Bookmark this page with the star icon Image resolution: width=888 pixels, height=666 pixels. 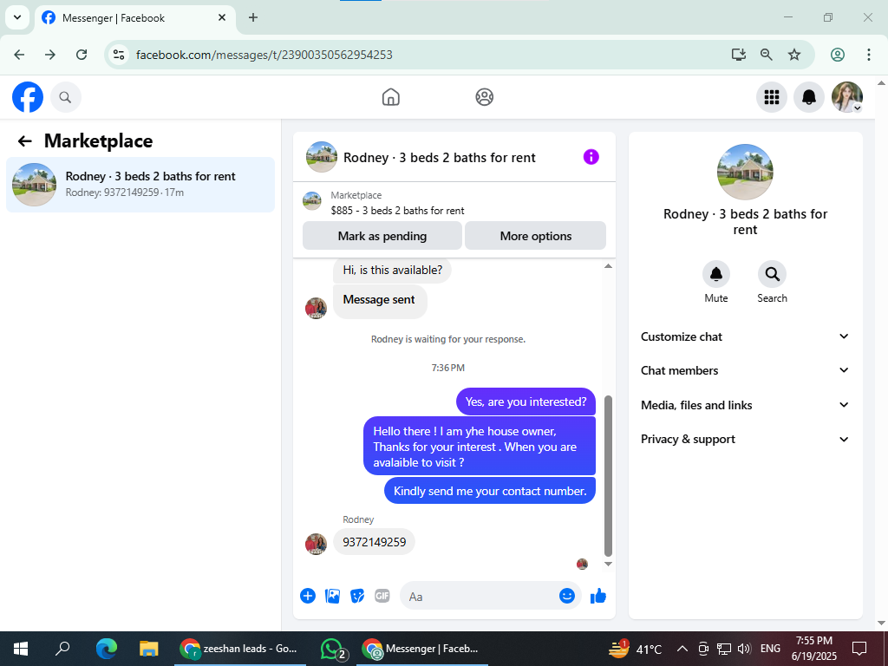794,55
